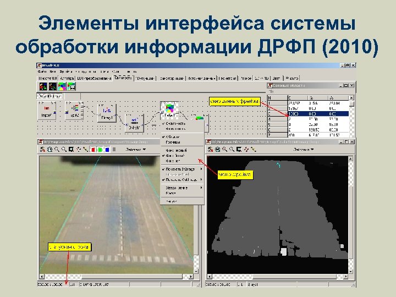
Task: Click the toolbar icon with colored regions and floppy disk
Action: 71,87
